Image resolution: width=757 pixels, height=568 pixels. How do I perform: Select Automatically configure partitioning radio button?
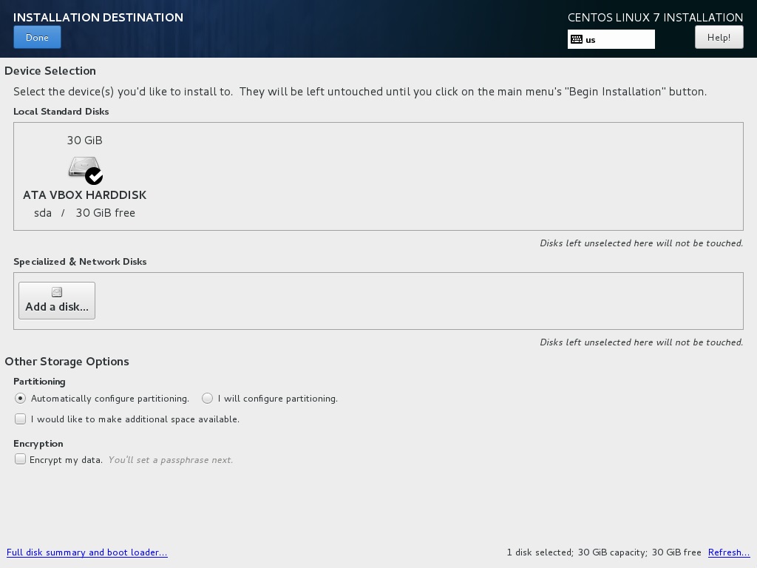(21, 398)
